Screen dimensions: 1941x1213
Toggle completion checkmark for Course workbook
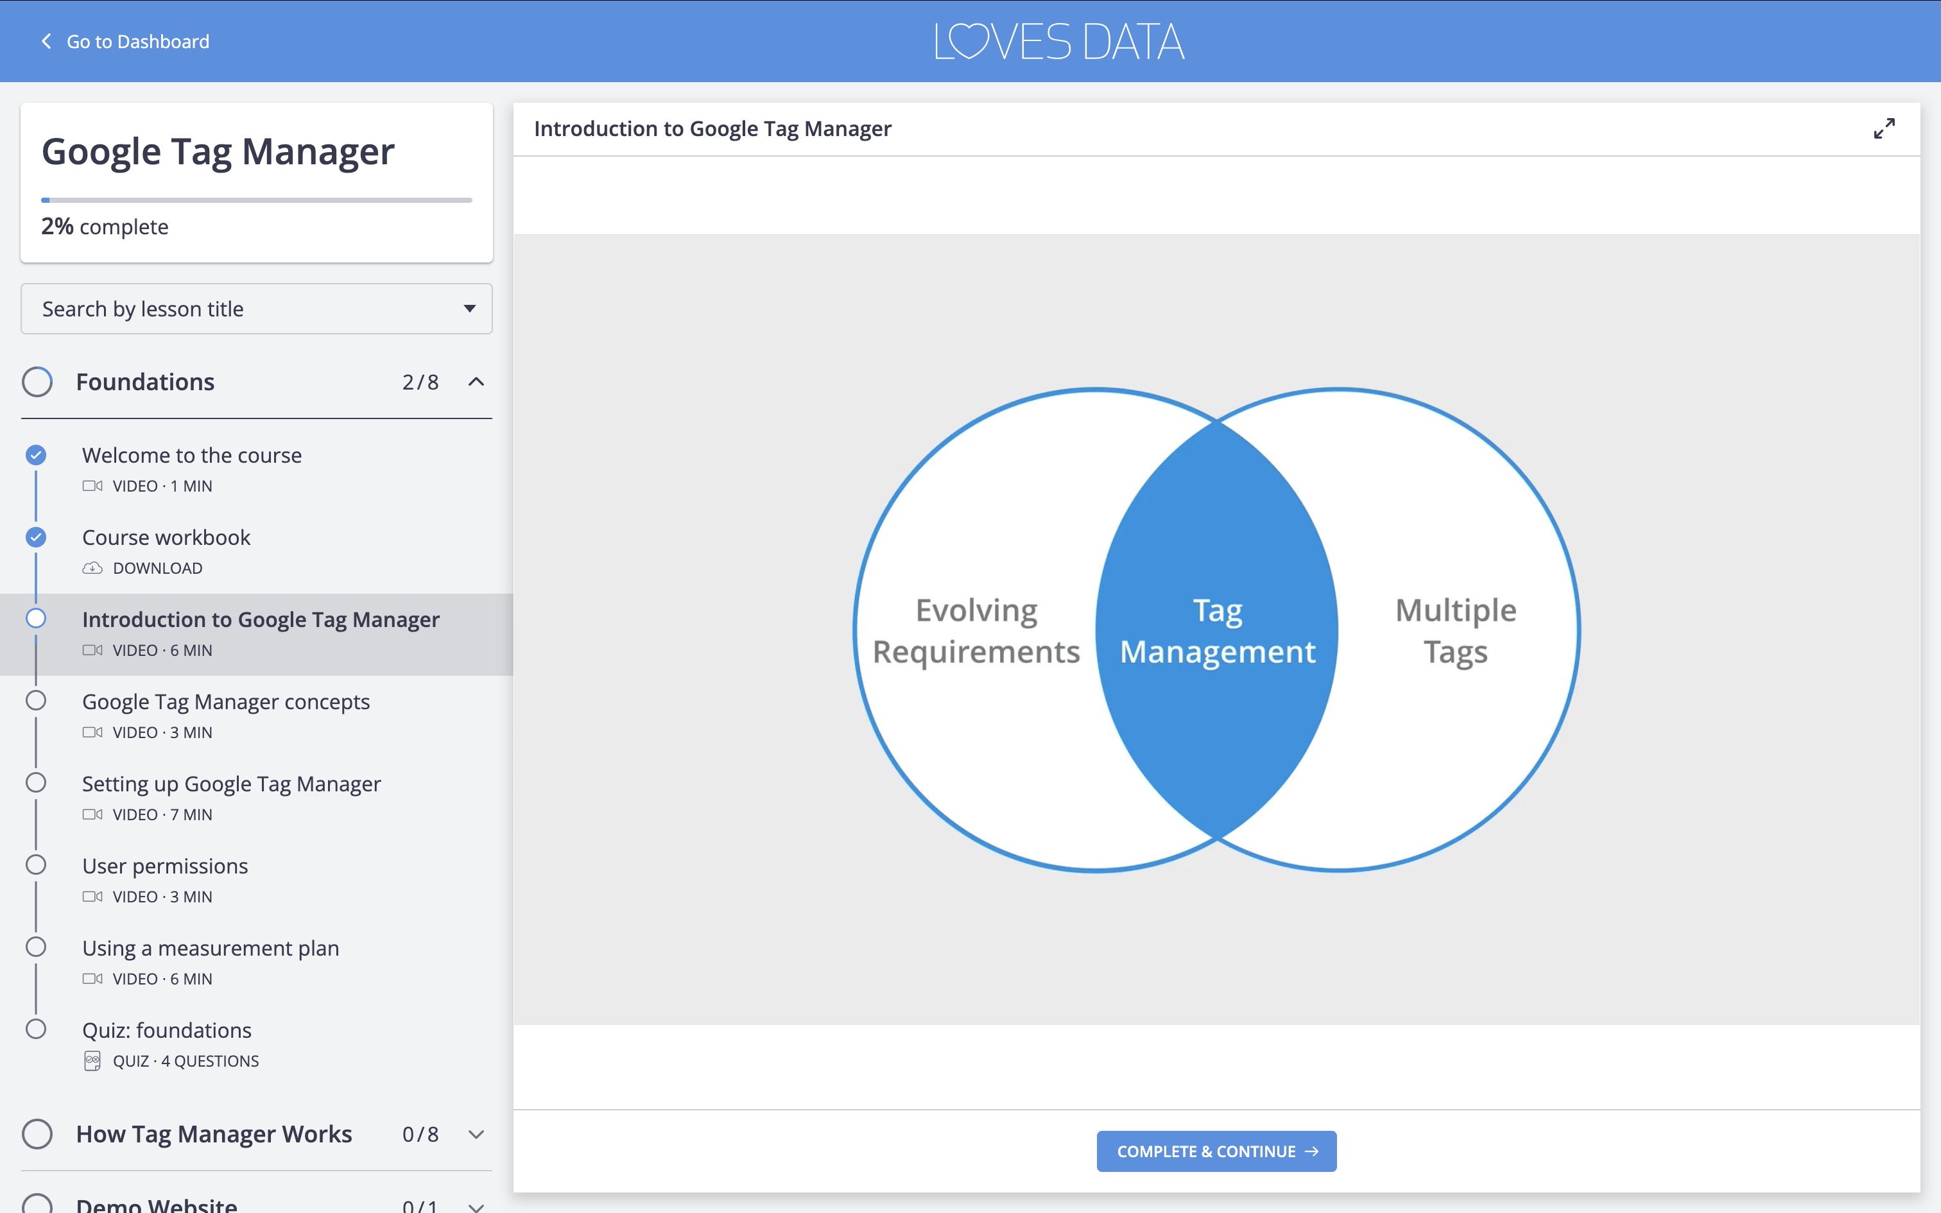[x=35, y=538]
